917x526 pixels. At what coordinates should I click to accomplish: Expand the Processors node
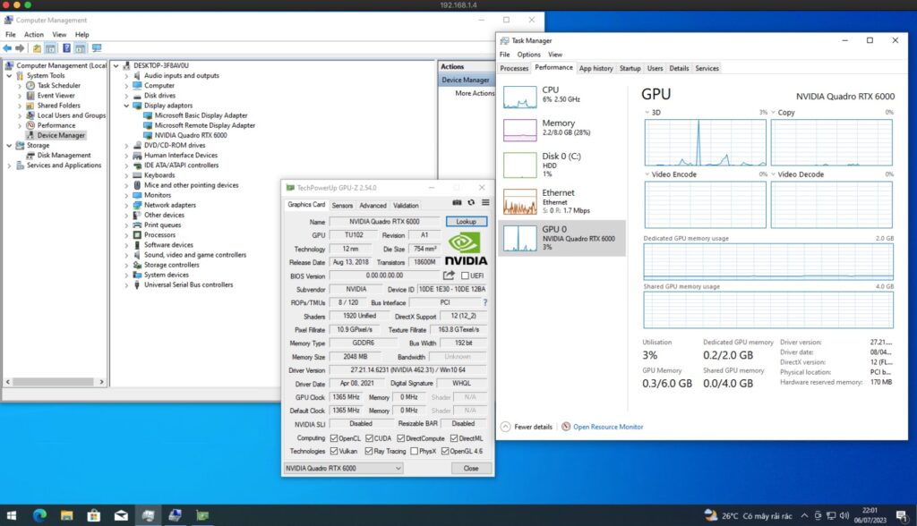point(126,235)
